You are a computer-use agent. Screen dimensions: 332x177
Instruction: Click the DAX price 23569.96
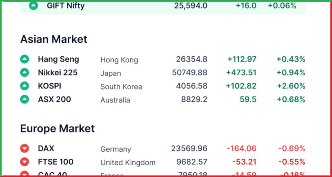click(189, 148)
